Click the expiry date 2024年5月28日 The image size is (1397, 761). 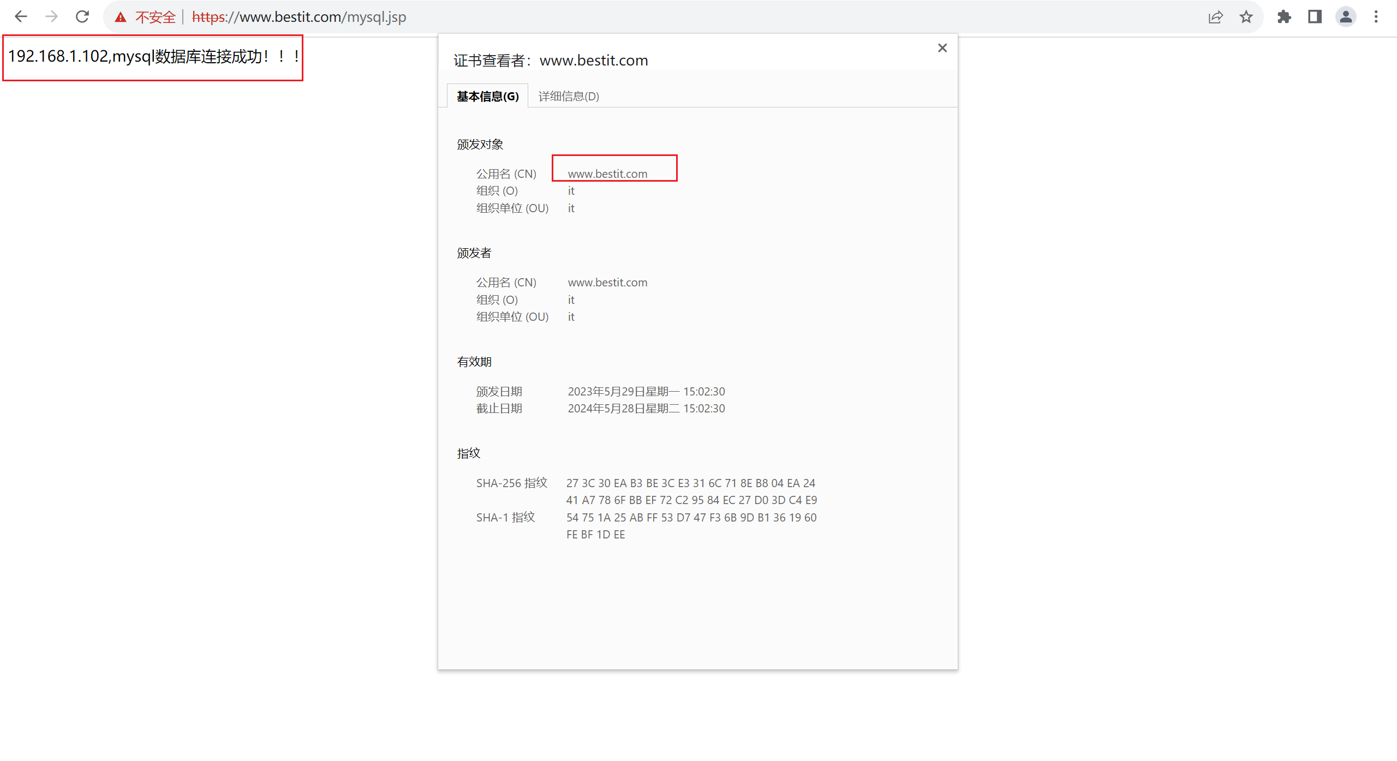pos(646,409)
